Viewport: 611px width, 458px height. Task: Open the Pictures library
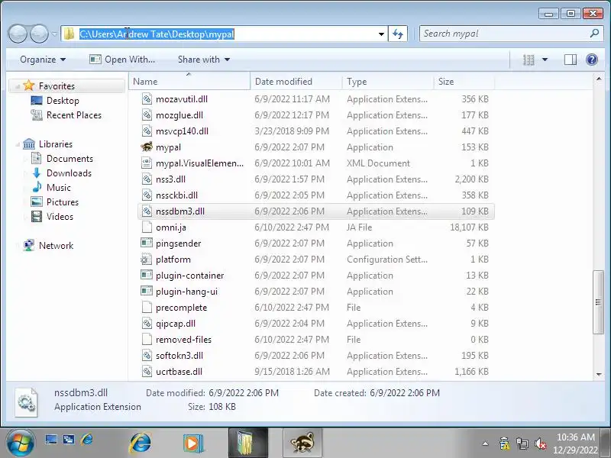pos(63,202)
